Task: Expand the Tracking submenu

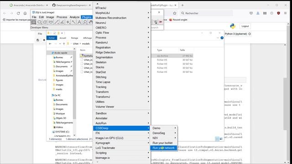Action: click(x=122, y=87)
